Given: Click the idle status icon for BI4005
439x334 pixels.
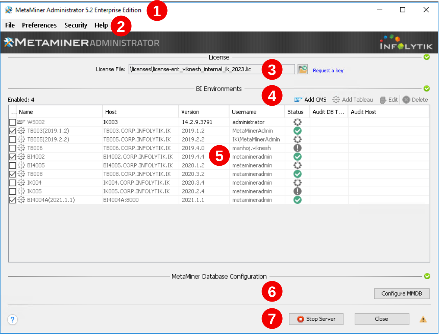Looking at the screenshot, I should (297, 165).
